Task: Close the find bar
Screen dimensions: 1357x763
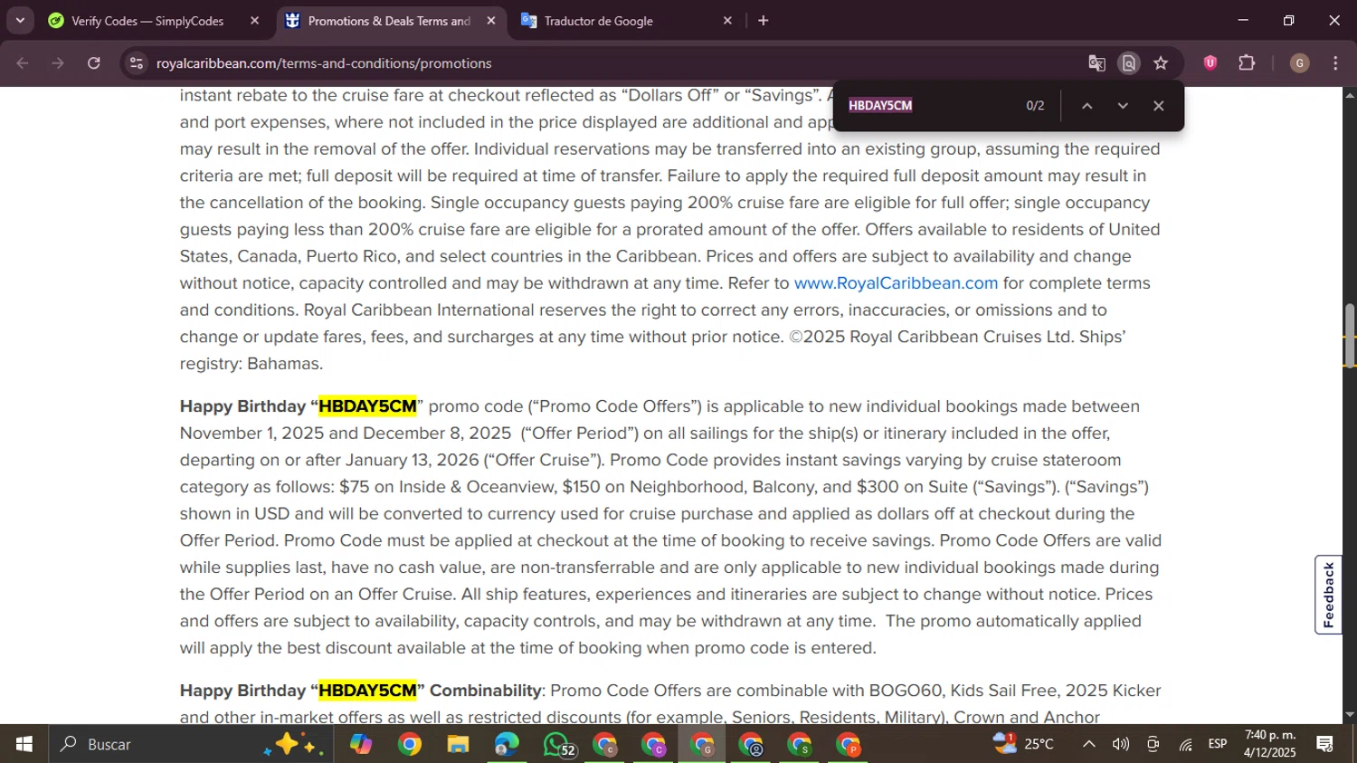Action: point(1158,106)
